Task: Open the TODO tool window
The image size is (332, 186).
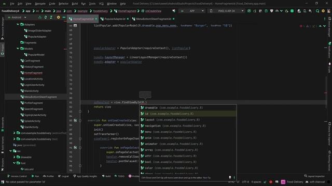Action: coord(119,176)
